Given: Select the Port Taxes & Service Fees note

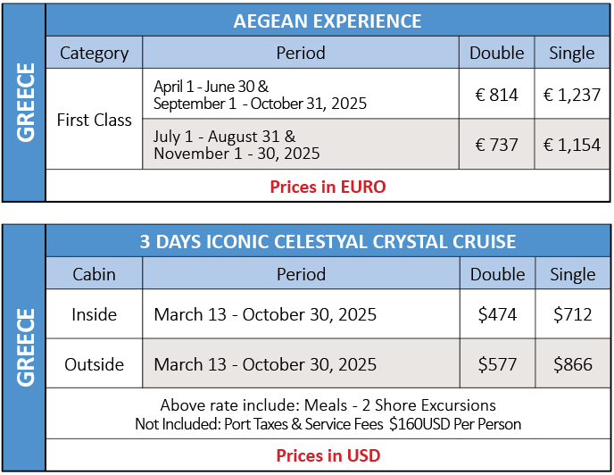Looking at the screenshot, I should [x=328, y=424].
